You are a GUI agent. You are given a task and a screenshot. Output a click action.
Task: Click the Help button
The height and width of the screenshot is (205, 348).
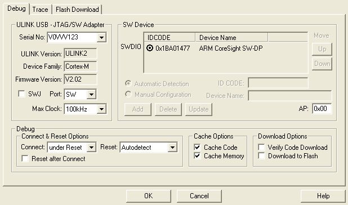tap(323, 196)
